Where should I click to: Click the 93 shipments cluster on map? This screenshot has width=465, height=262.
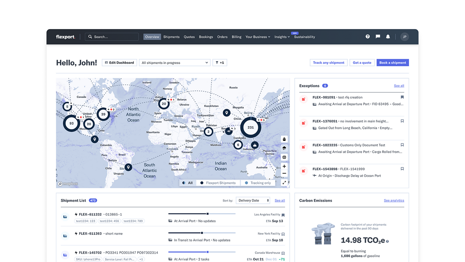[x=72, y=123]
